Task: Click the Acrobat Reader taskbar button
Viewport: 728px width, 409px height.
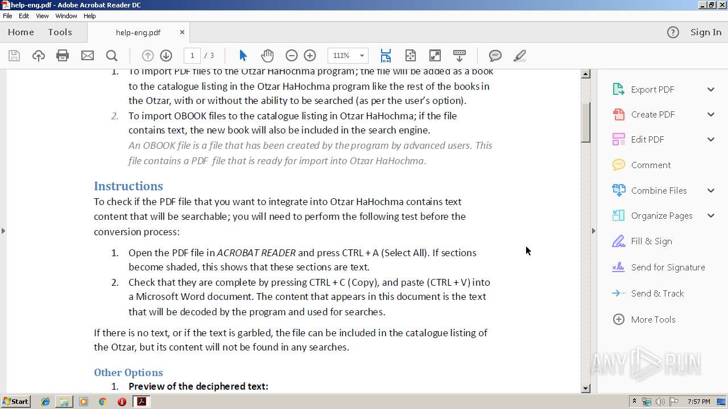Action: [141, 402]
